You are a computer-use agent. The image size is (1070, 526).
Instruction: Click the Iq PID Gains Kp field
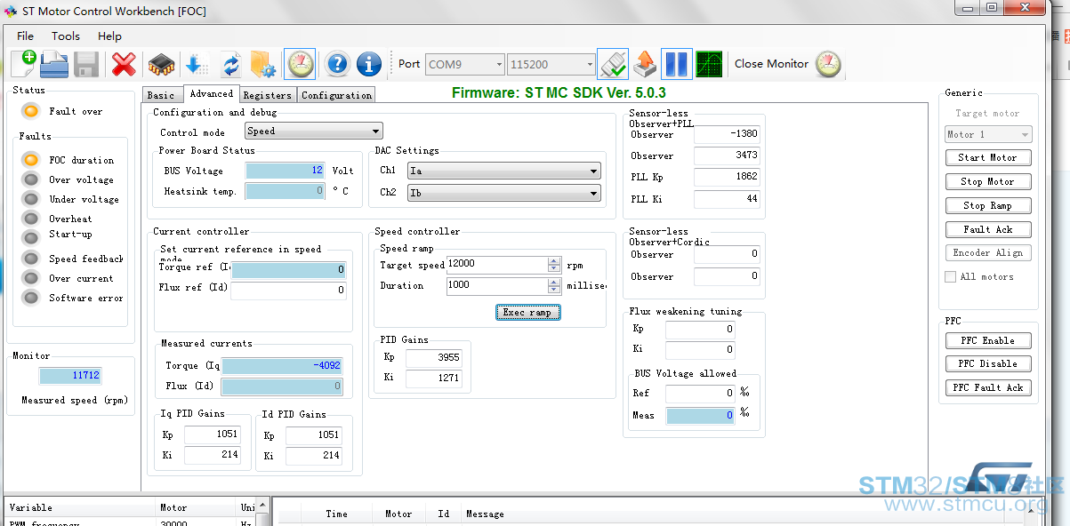(213, 434)
